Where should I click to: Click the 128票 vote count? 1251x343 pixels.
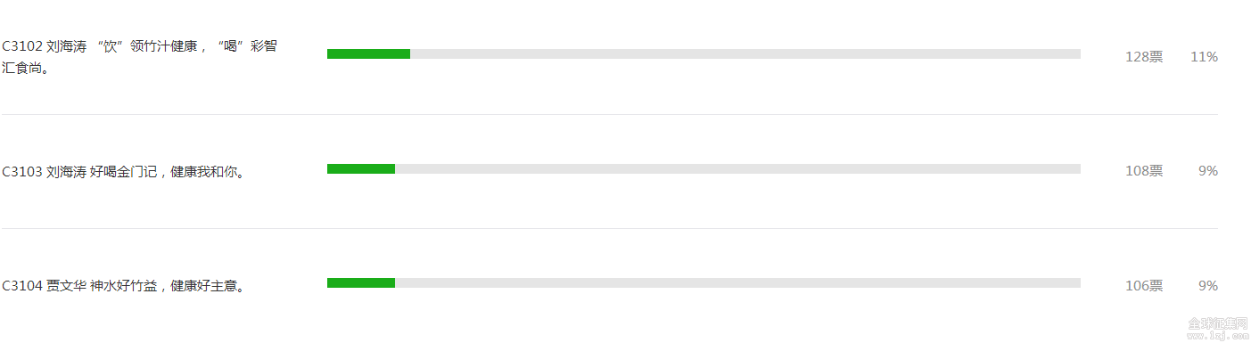click(1144, 57)
